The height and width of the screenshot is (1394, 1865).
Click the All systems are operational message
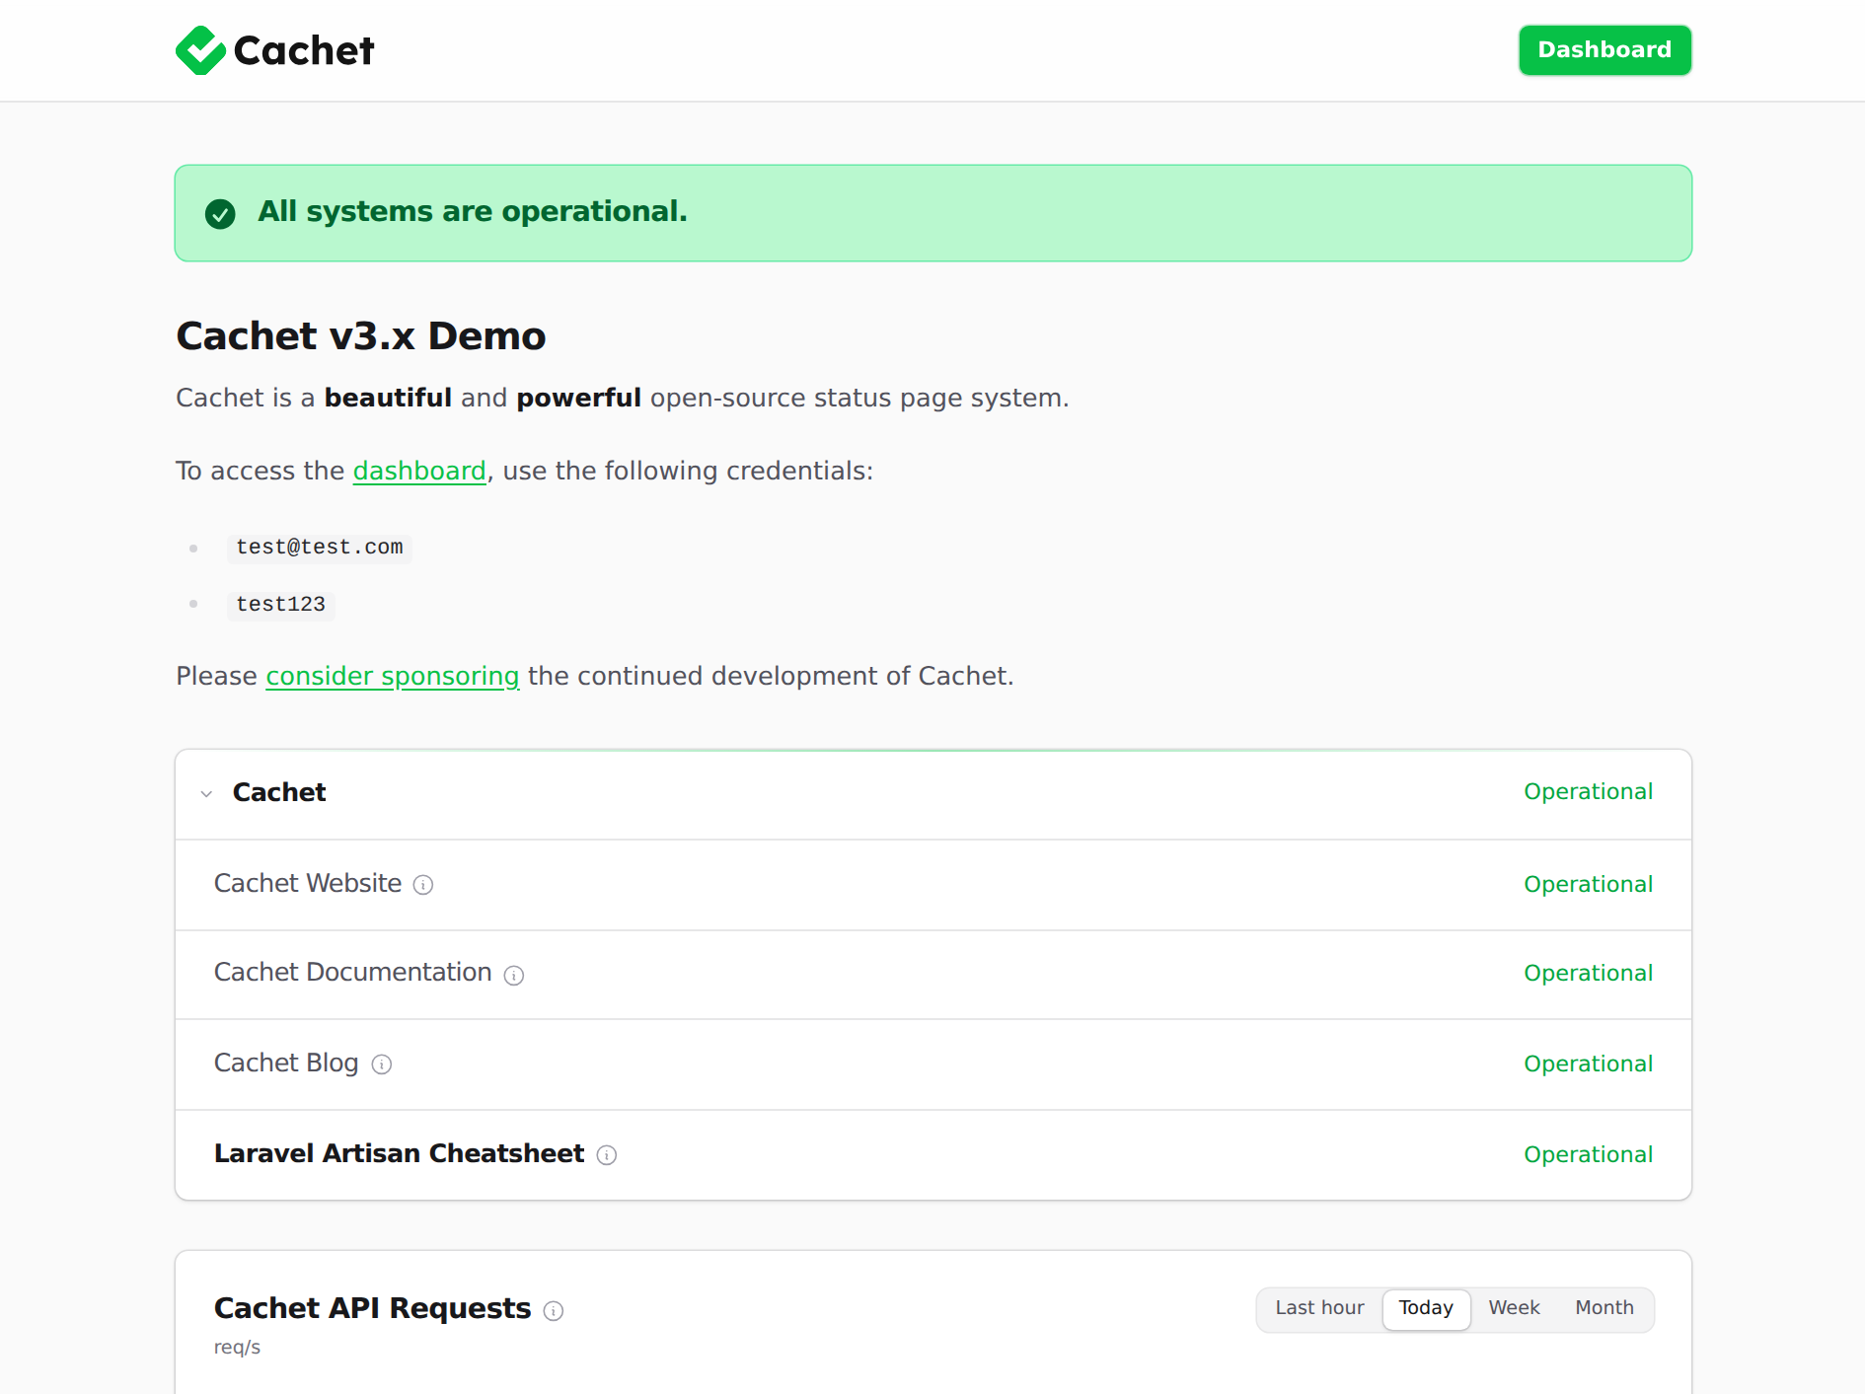473,211
